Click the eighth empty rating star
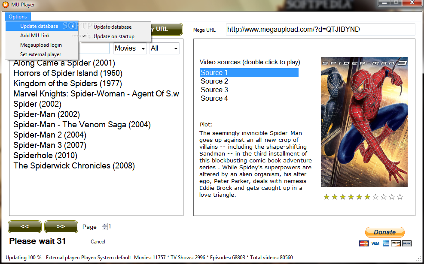This screenshot has width=424, height=264. coord(384,197)
